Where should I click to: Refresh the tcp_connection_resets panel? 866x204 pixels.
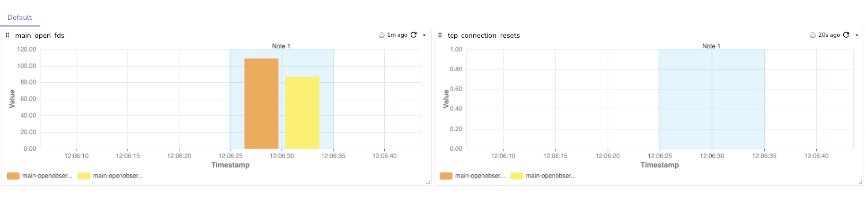tap(846, 35)
